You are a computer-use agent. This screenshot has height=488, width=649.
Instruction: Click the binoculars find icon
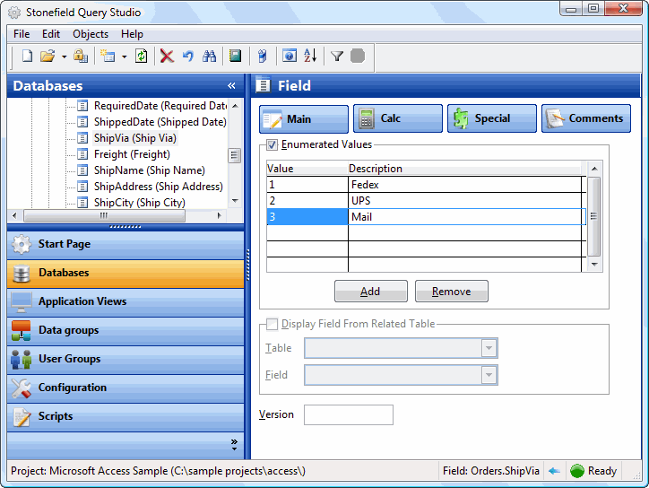pos(209,56)
